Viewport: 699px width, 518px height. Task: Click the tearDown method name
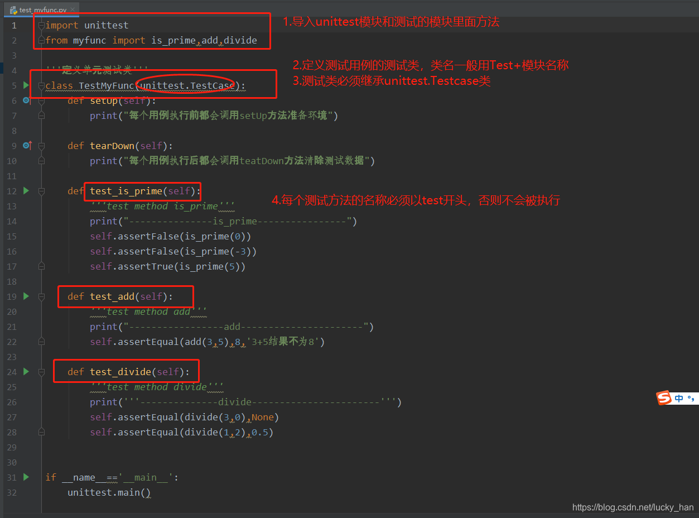pos(112,146)
